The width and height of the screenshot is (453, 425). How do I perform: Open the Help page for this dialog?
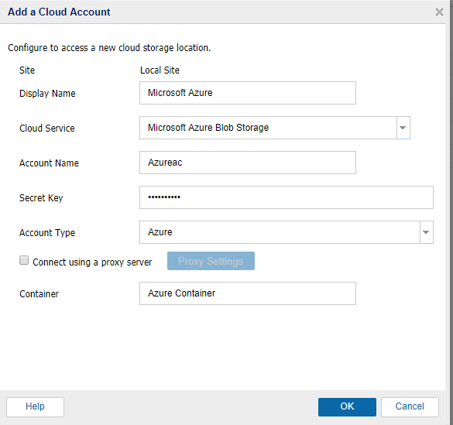(36, 407)
